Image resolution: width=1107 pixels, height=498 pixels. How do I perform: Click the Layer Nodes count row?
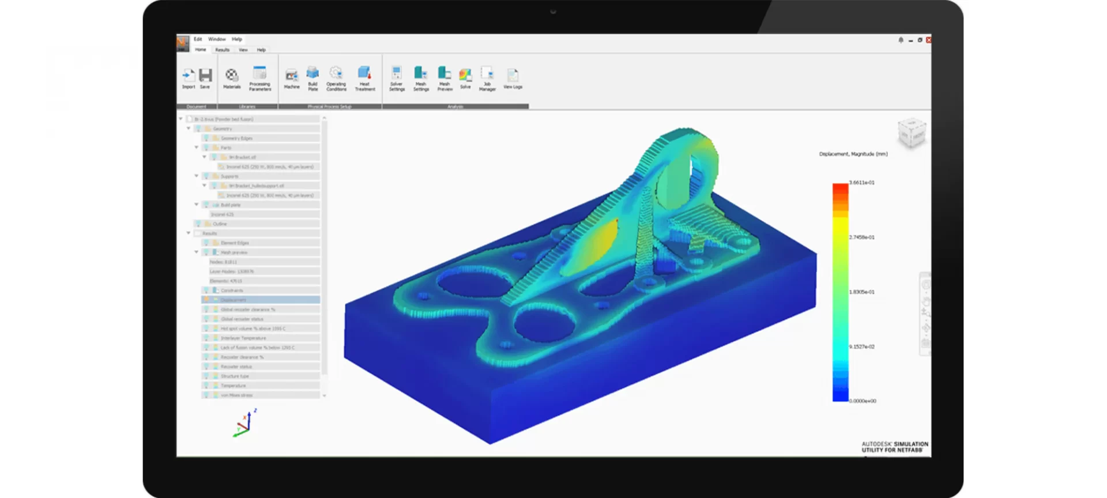click(x=264, y=271)
